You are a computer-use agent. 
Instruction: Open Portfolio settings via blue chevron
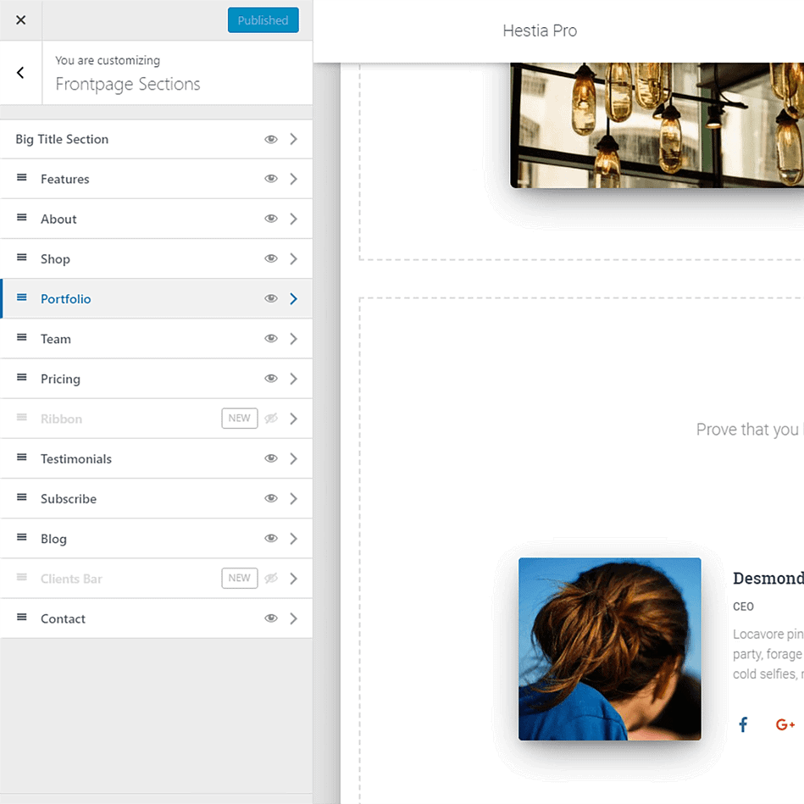click(293, 299)
